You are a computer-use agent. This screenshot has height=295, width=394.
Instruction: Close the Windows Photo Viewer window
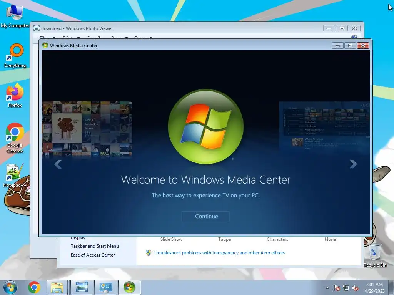[354, 28]
